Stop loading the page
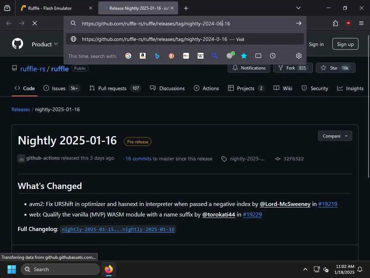 point(35,23)
